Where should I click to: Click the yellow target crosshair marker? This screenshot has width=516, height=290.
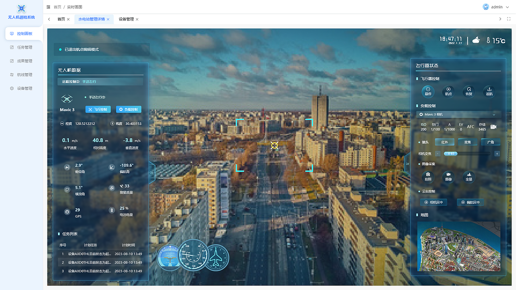275,145
